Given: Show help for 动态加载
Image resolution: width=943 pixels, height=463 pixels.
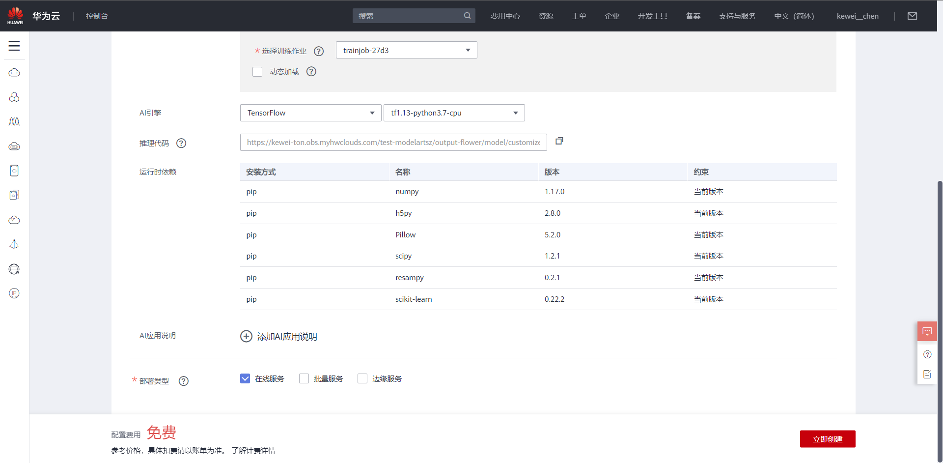Looking at the screenshot, I should point(311,72).
